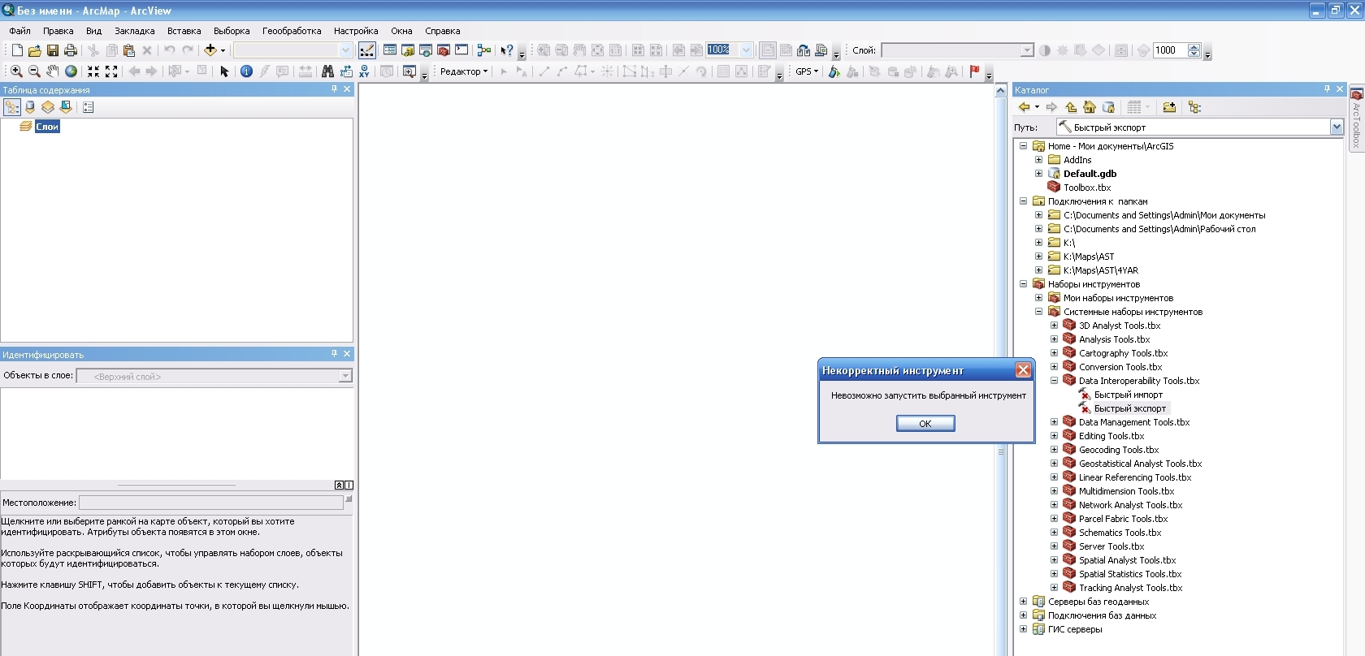Open the Table of Contents options
Image resolution: width=1365 pixels, height=656 pixels.
[89, 107]
